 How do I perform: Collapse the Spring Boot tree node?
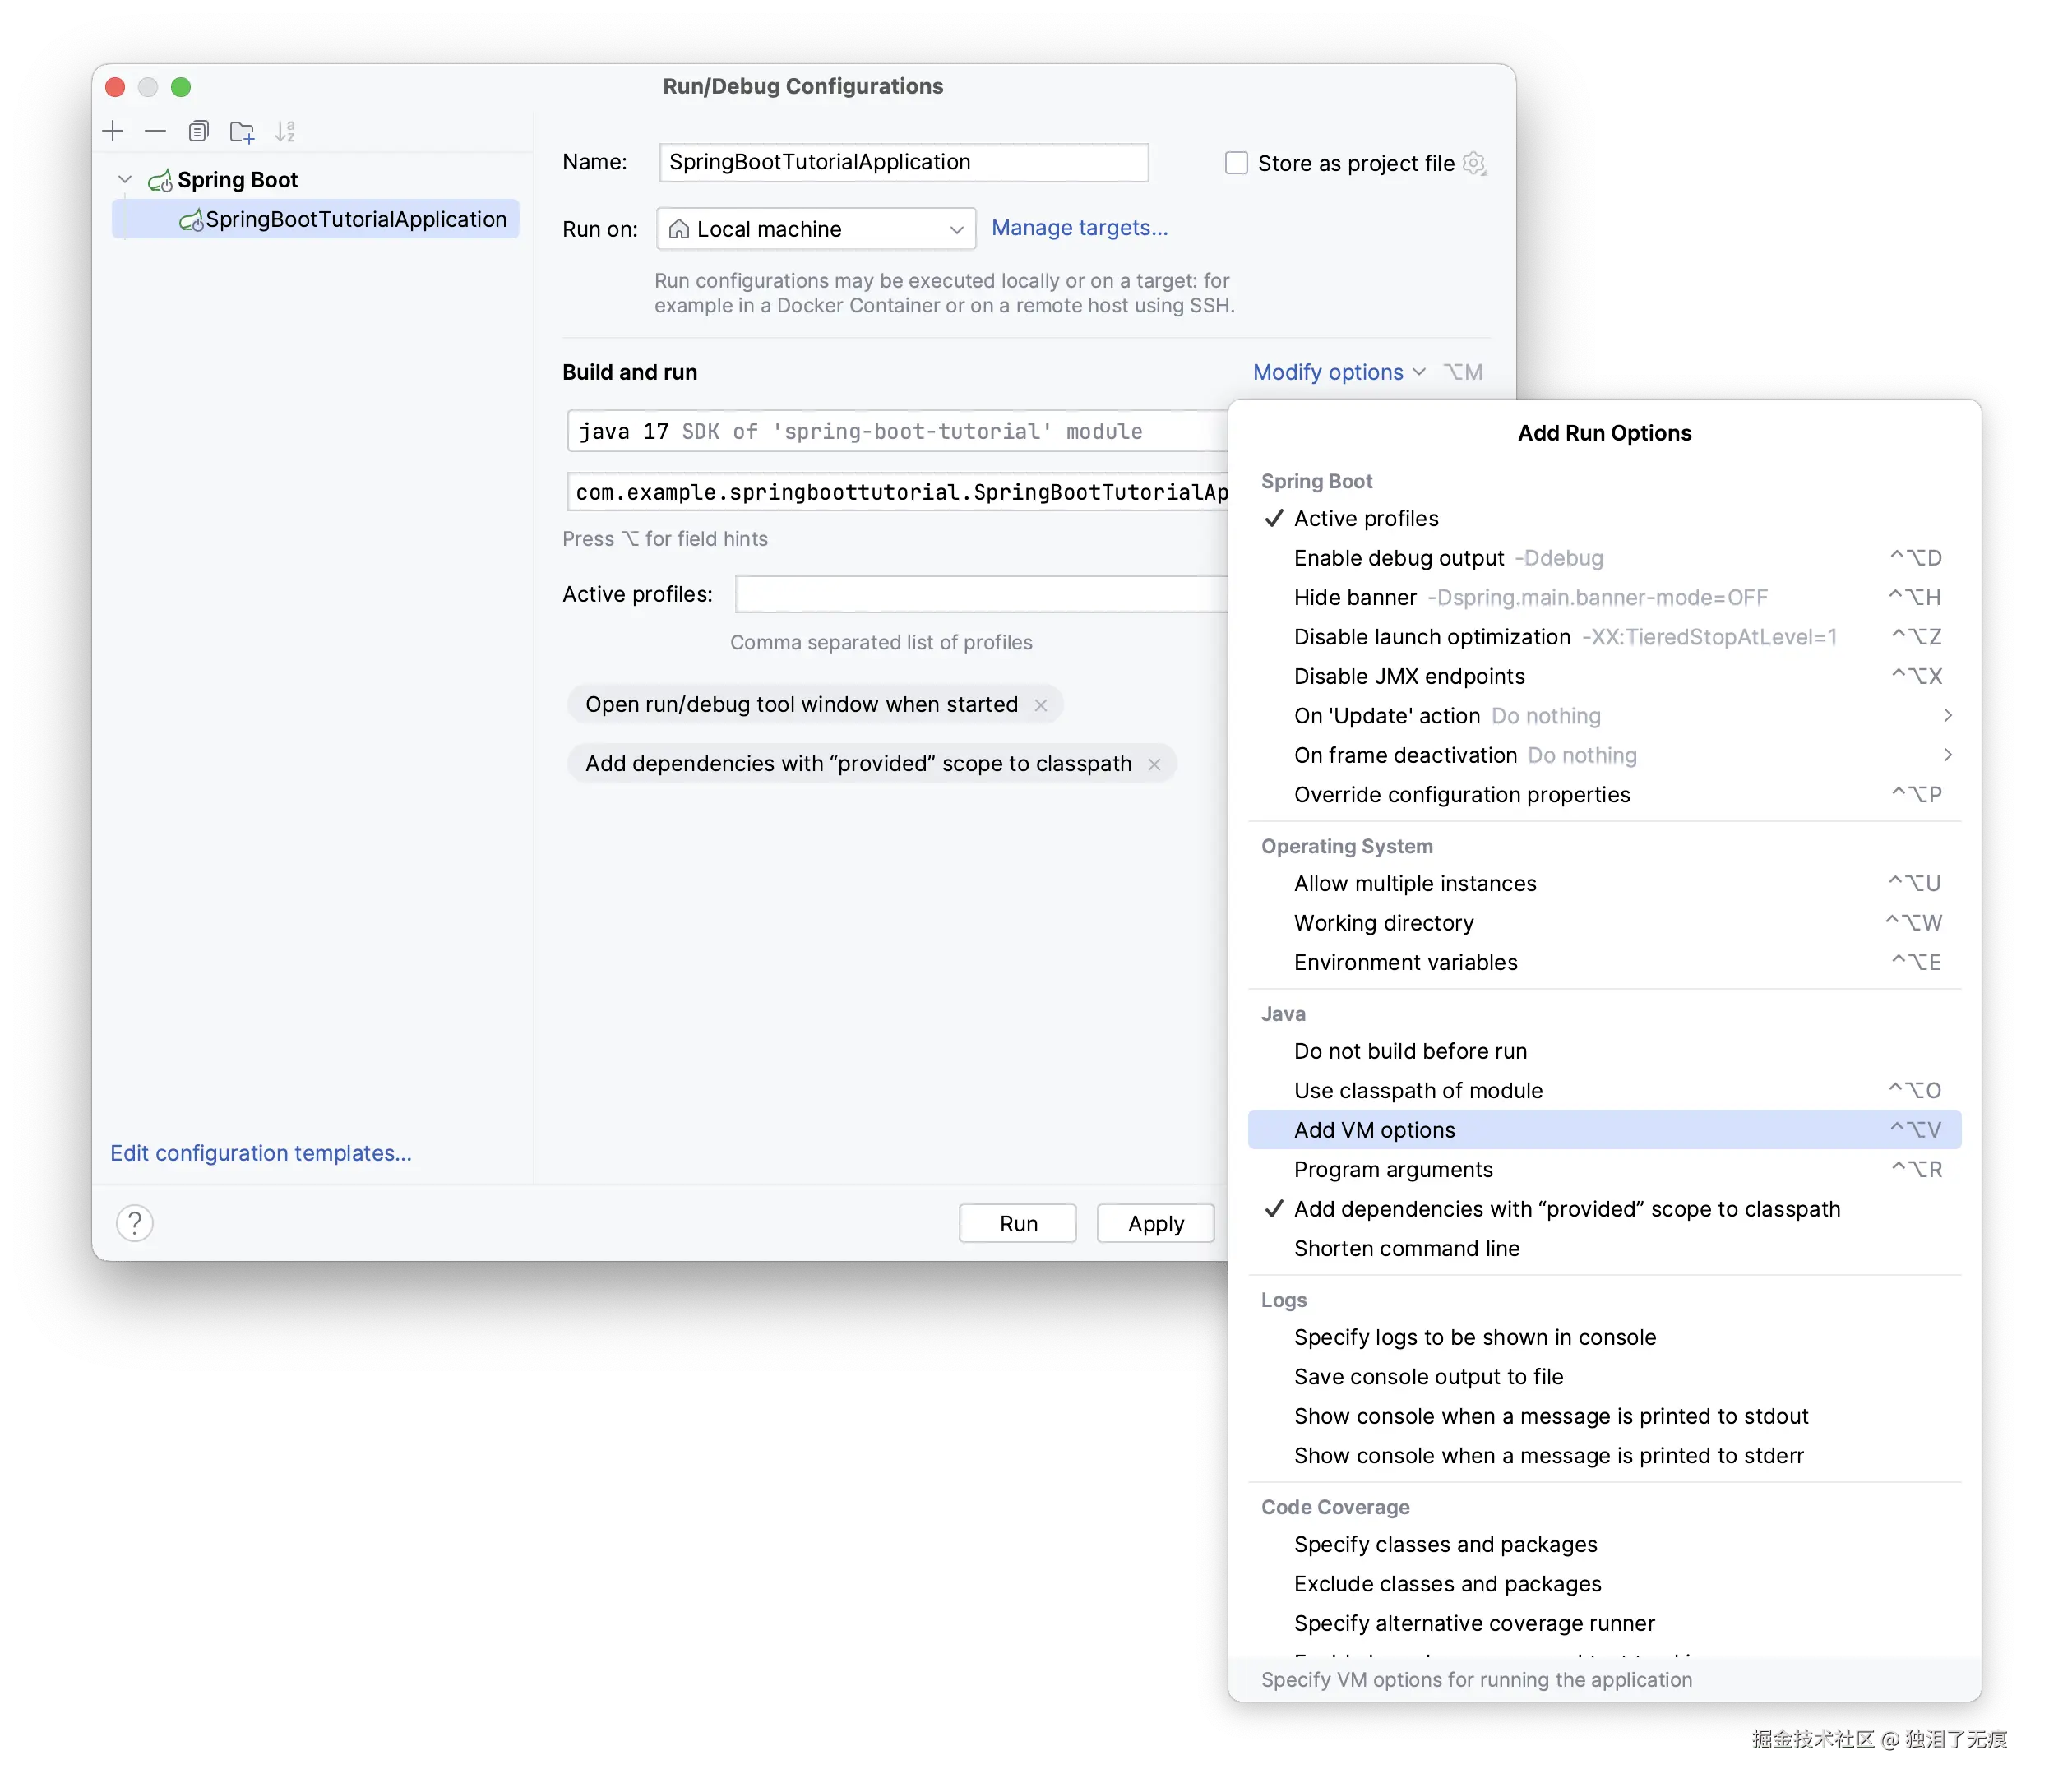click(x=125, y=180)
